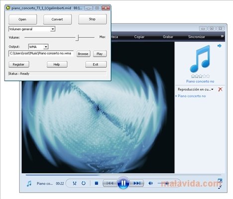This screenshot has height=199, width=233.
Task: Clear the playlist with the red X
Action: (x=220, y=90)
